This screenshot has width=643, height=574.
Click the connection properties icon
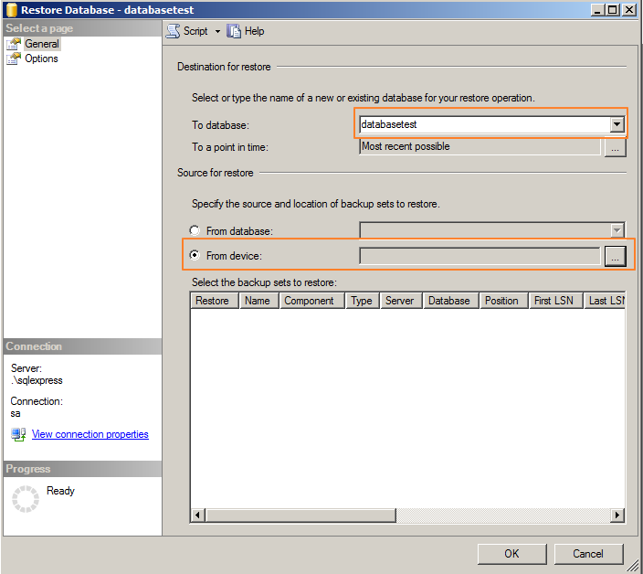click(18, 435)
